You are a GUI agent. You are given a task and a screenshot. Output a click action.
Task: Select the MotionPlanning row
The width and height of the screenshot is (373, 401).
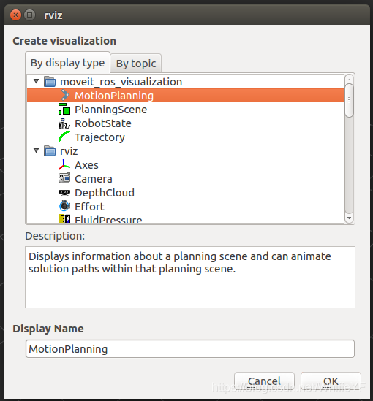(x=185, y=96)
